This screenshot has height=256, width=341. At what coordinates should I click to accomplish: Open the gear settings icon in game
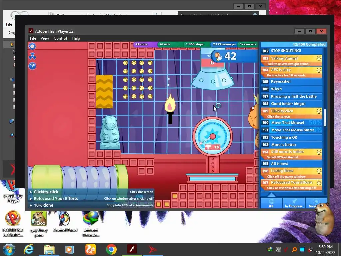coord(32,46)
